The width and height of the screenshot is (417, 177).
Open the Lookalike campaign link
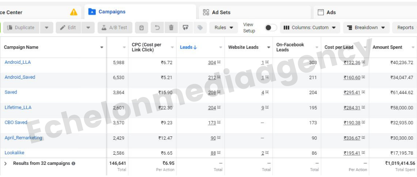pos(14,153)
